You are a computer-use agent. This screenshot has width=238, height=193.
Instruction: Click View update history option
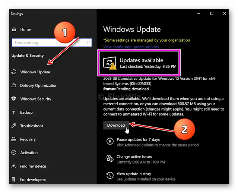[134, 174]
